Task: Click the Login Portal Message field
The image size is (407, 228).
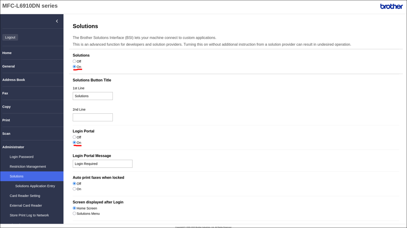Action: (103, 164)
